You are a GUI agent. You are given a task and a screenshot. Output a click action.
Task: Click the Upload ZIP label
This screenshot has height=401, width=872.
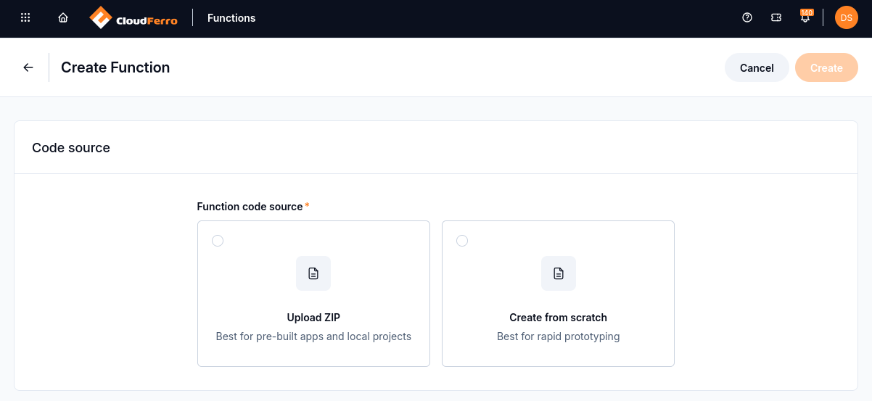coord(313,318)
